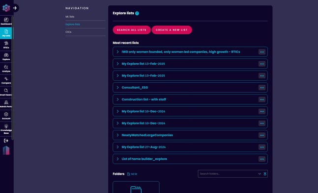Open the Knowledge Base lightbulb icon

point(6,129)
